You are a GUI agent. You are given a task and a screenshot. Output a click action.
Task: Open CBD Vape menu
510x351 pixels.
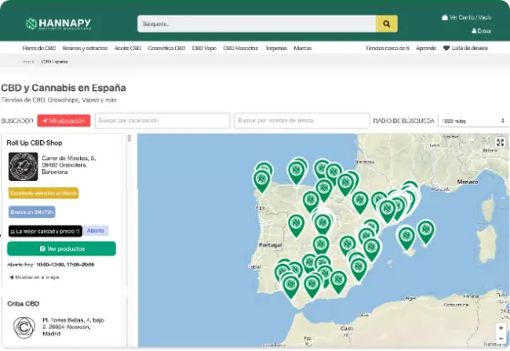(204, 48)
